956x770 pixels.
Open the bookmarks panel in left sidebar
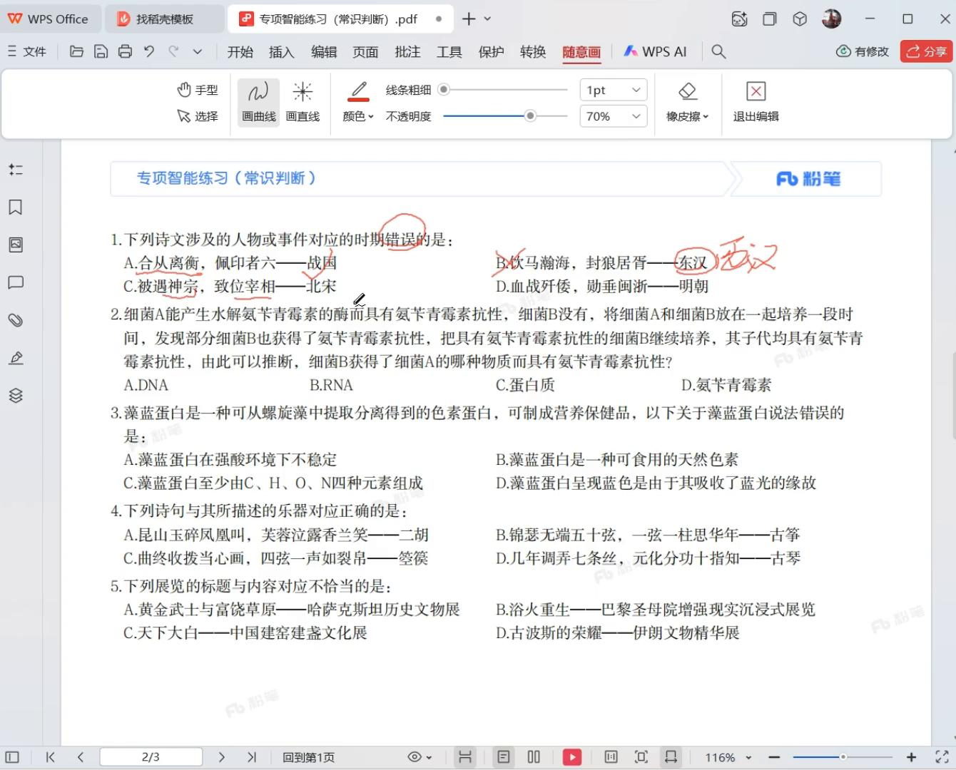tap(16, 207)
